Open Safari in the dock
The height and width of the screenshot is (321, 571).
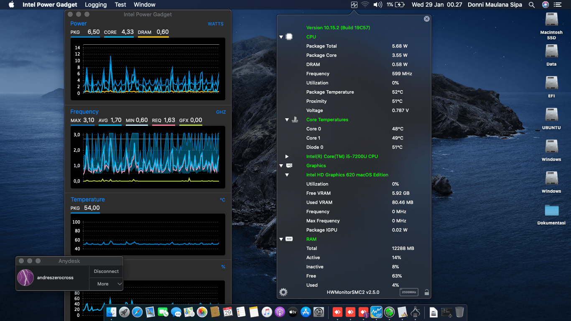tap(137, 312)
